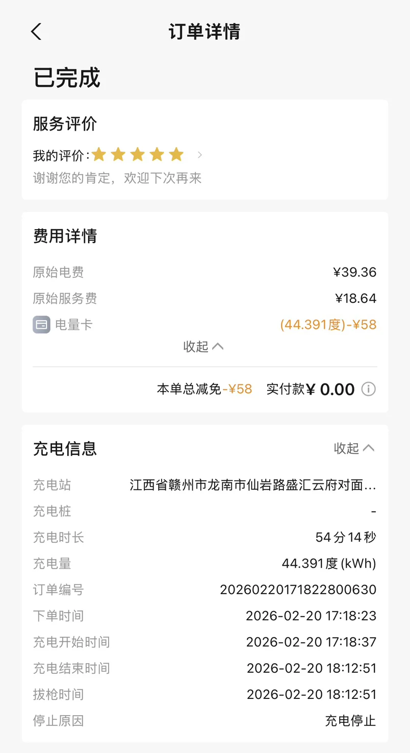Tap the 原始服务费 ¥18.64 row
Viewport: 410px width, 753px height.
204,298
